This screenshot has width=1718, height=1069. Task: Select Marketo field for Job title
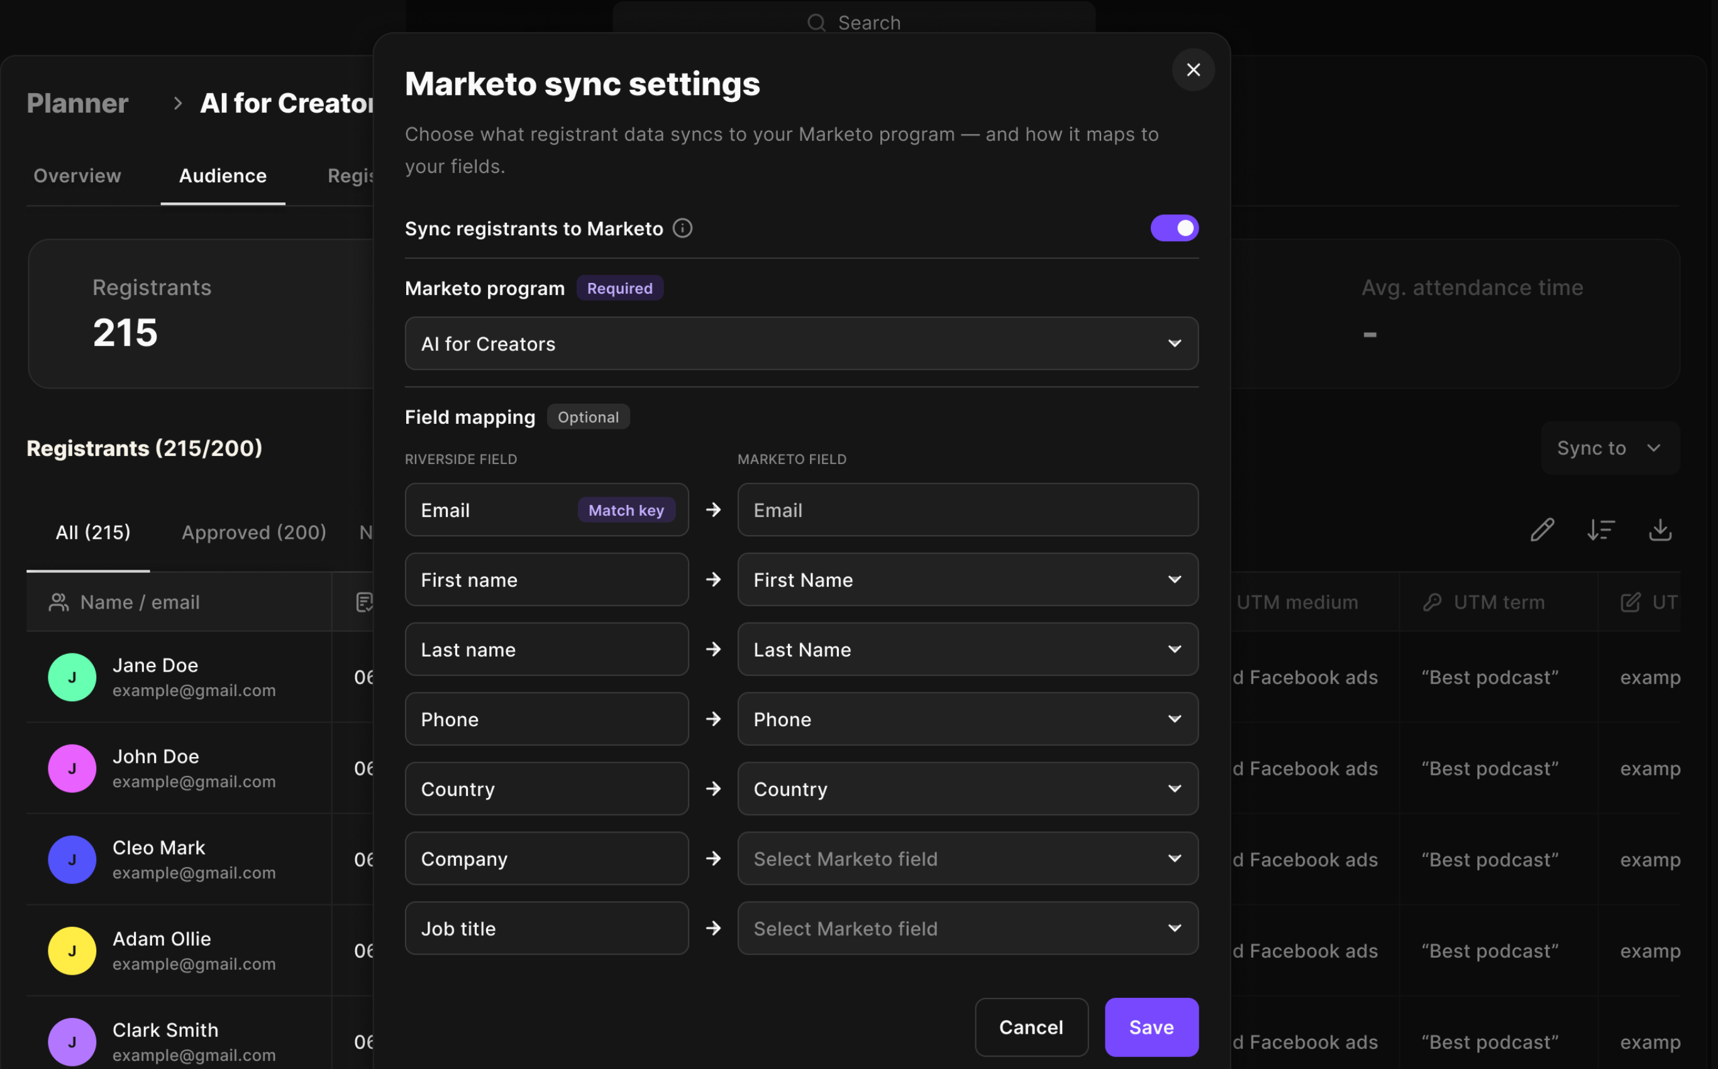click(x=967, y=929)
